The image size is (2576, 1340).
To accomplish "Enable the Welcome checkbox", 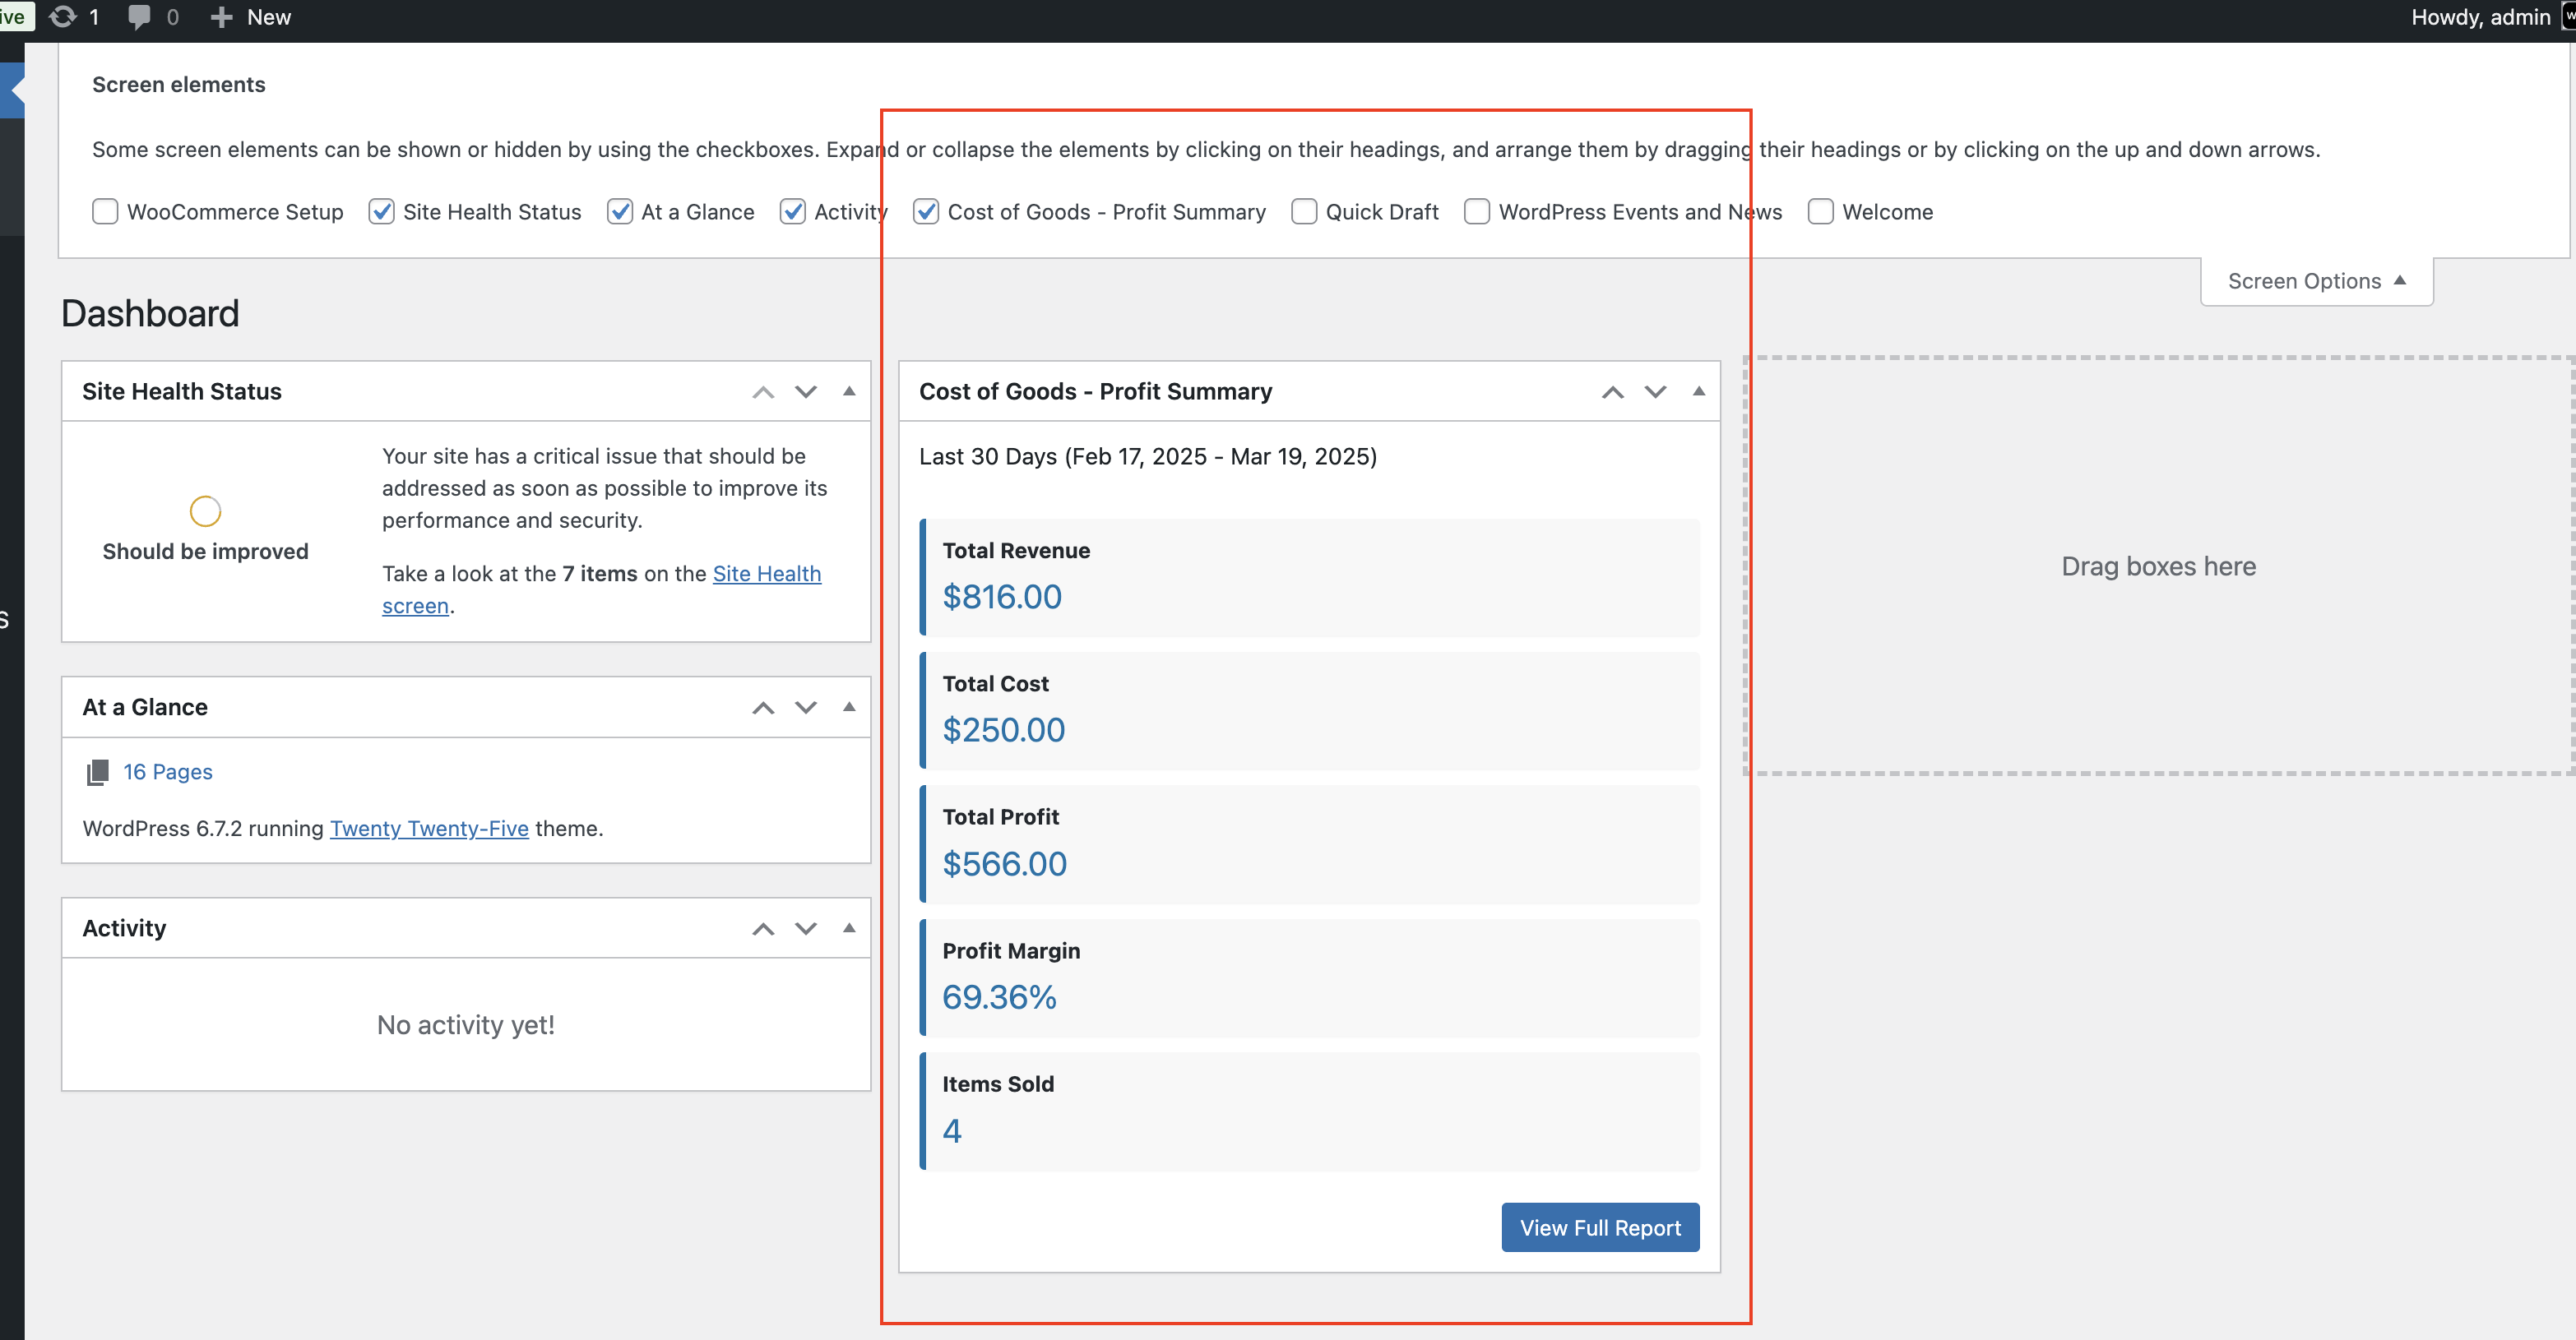I will coord(1821,212).
